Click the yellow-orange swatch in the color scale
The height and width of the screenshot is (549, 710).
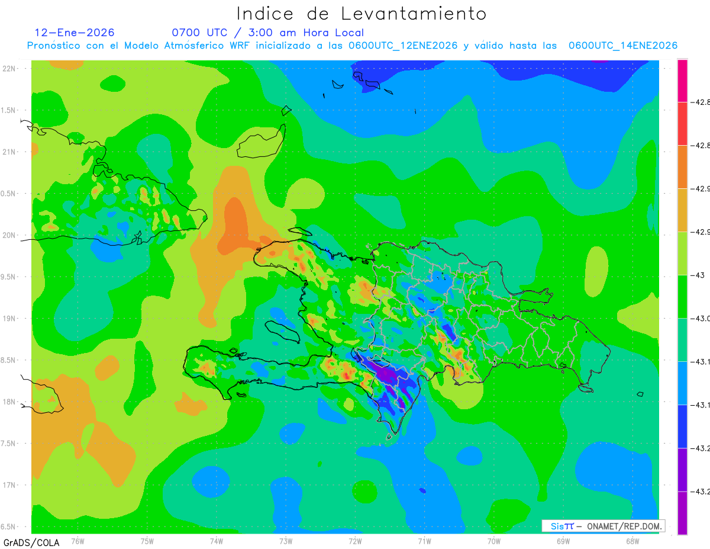[x=682, y=210]
